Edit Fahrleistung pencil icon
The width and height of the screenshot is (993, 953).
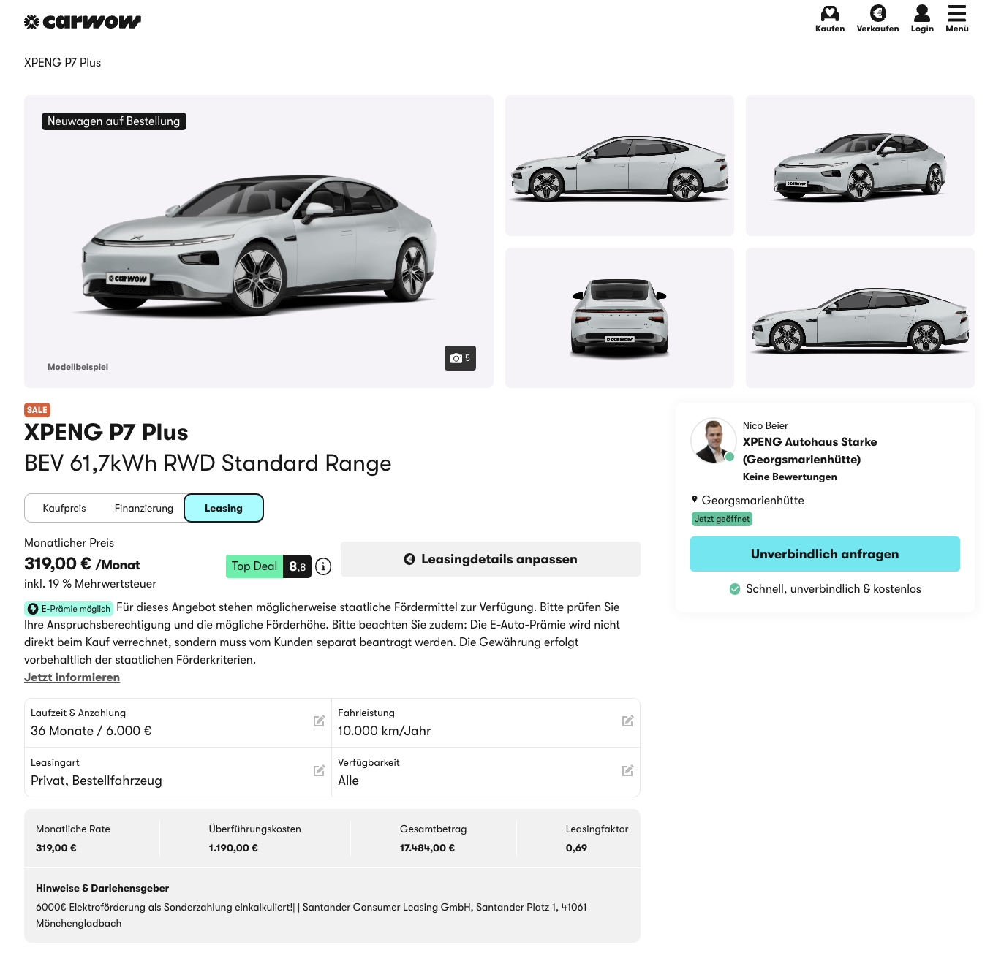[627, 721]
